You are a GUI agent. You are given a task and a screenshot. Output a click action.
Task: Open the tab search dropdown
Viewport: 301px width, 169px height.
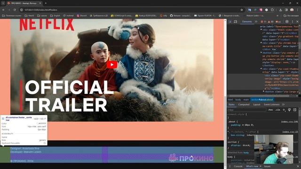coord(3,3)
